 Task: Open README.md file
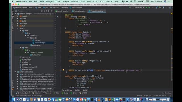pos(26,69)
